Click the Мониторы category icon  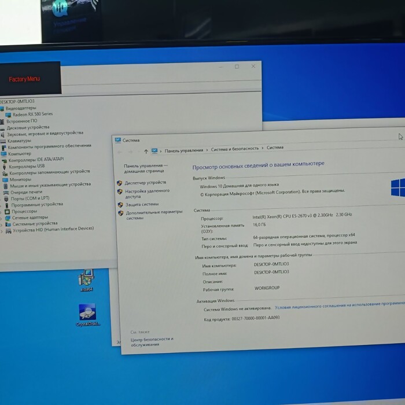[5, 180]
